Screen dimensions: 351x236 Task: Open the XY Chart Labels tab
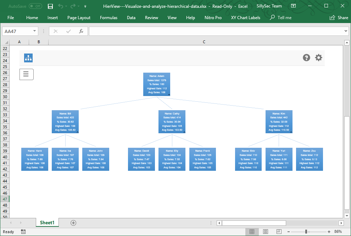click(245, 18)
